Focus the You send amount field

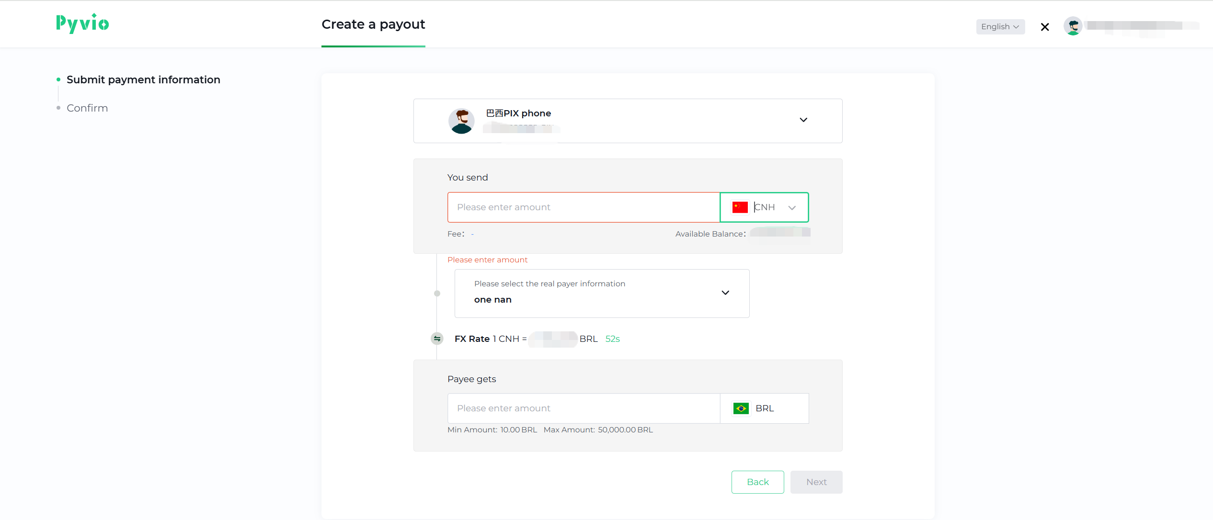(583, 207)
